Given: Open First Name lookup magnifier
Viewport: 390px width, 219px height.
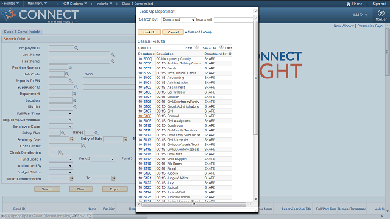Looking at the screenshot, I should (x=112, y=61).
